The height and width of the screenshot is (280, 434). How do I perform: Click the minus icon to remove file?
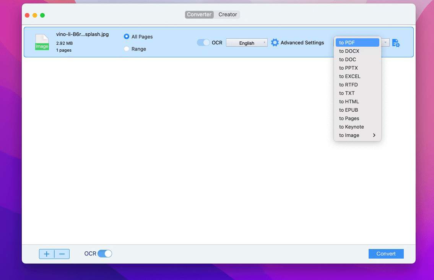pos(62,254)
